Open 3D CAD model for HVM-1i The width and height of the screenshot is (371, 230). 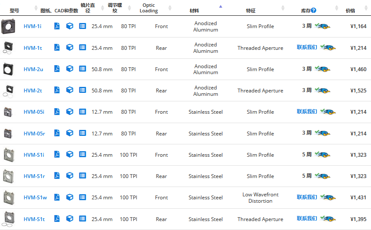point(70,26)
